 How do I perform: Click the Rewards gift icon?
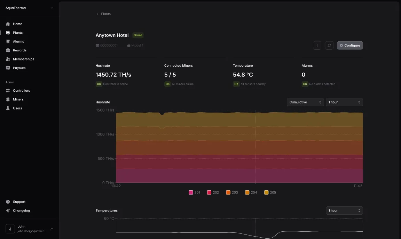(8, 50)
